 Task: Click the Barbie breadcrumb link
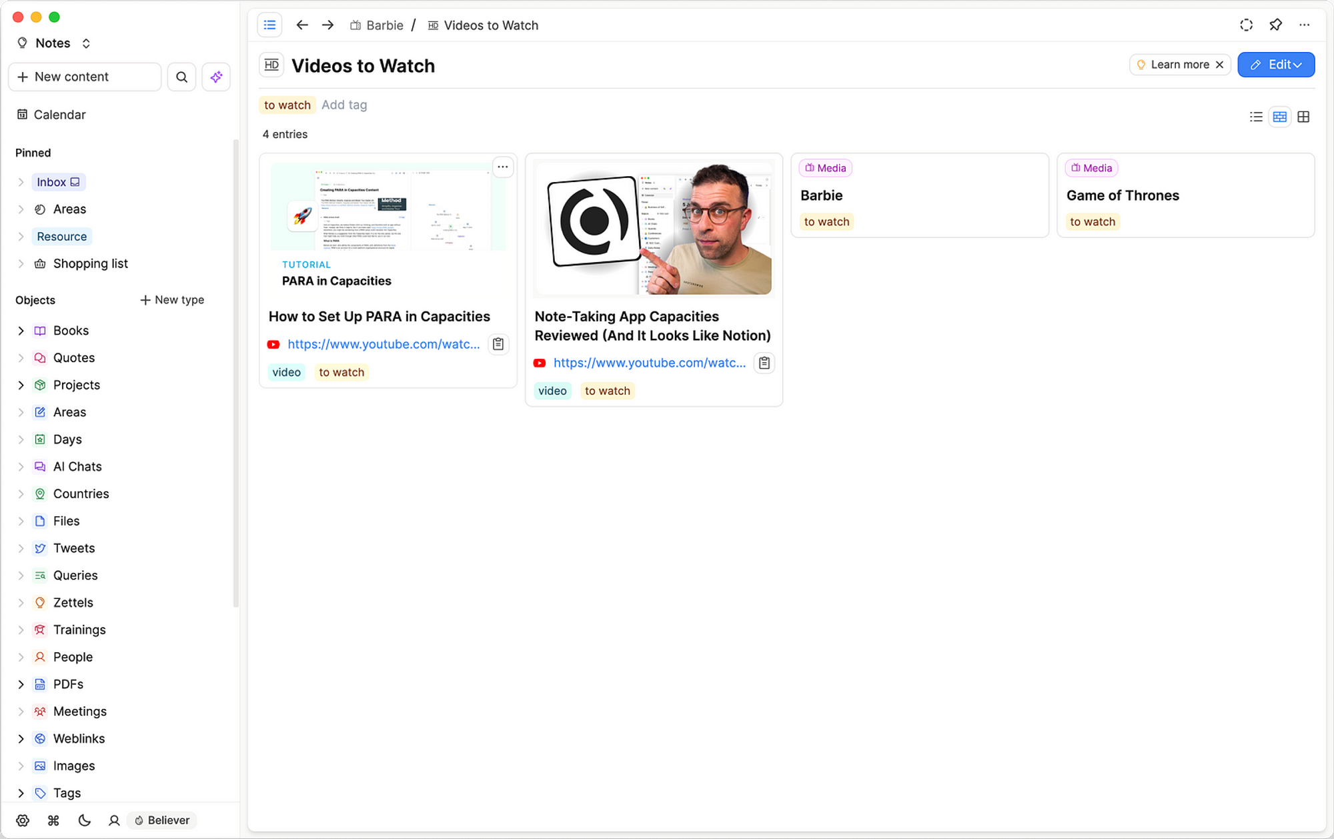(377, 25)
